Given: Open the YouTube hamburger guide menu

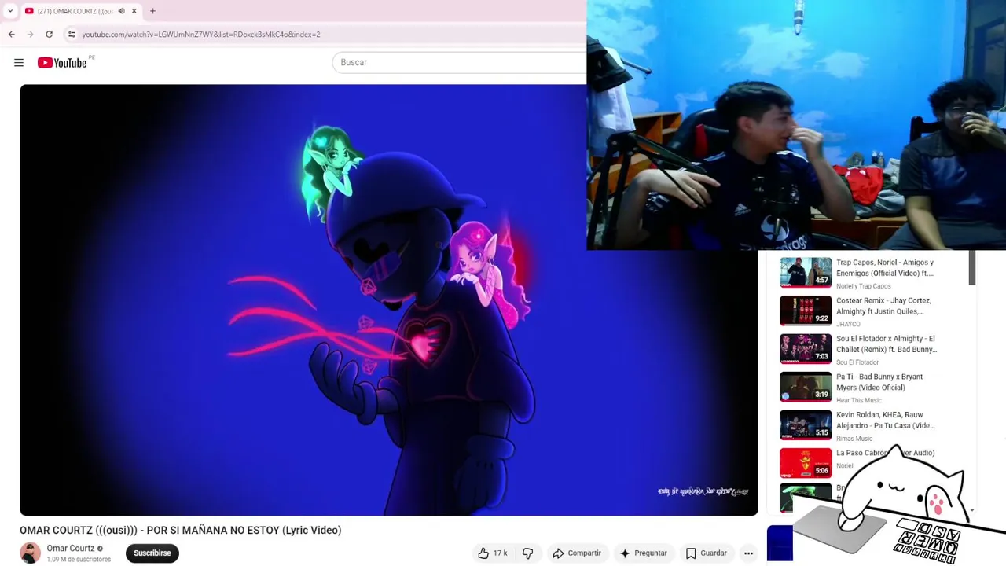Looking at the screenshot, I should 19,63.
